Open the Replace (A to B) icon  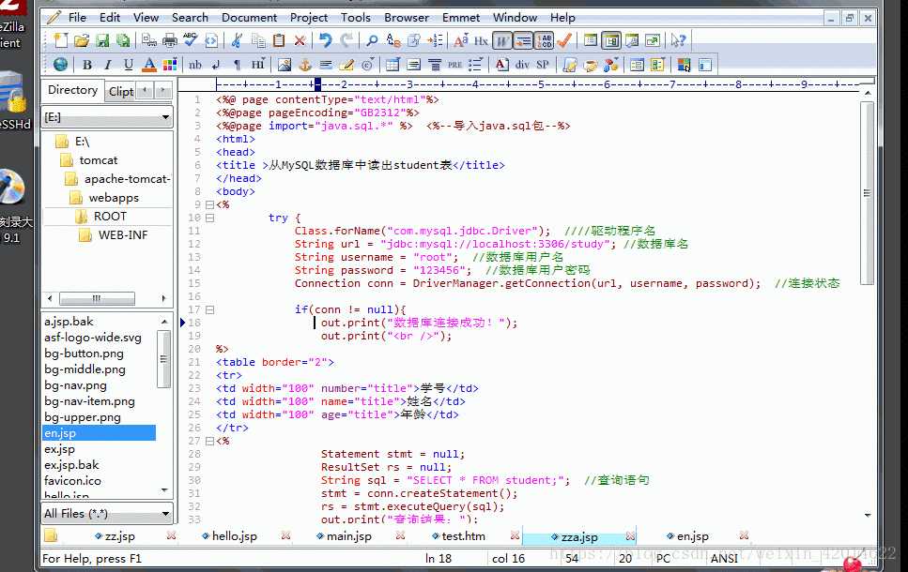pos(393,40)
